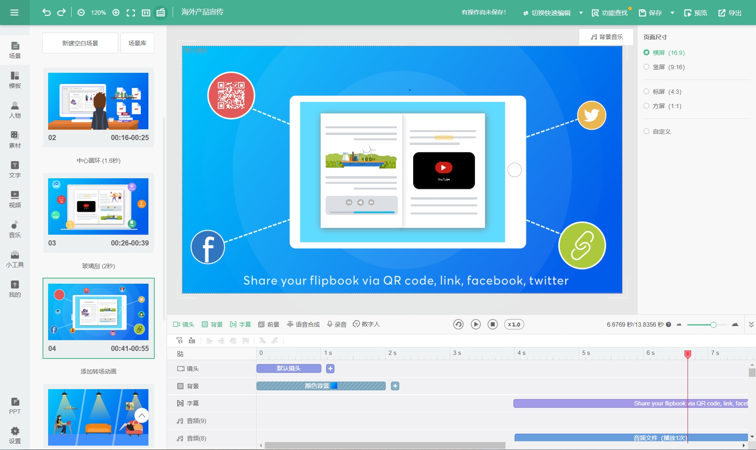This screenshot has height=450, width=756.
Task: Click replay from start button
Action: click(459, 324)
